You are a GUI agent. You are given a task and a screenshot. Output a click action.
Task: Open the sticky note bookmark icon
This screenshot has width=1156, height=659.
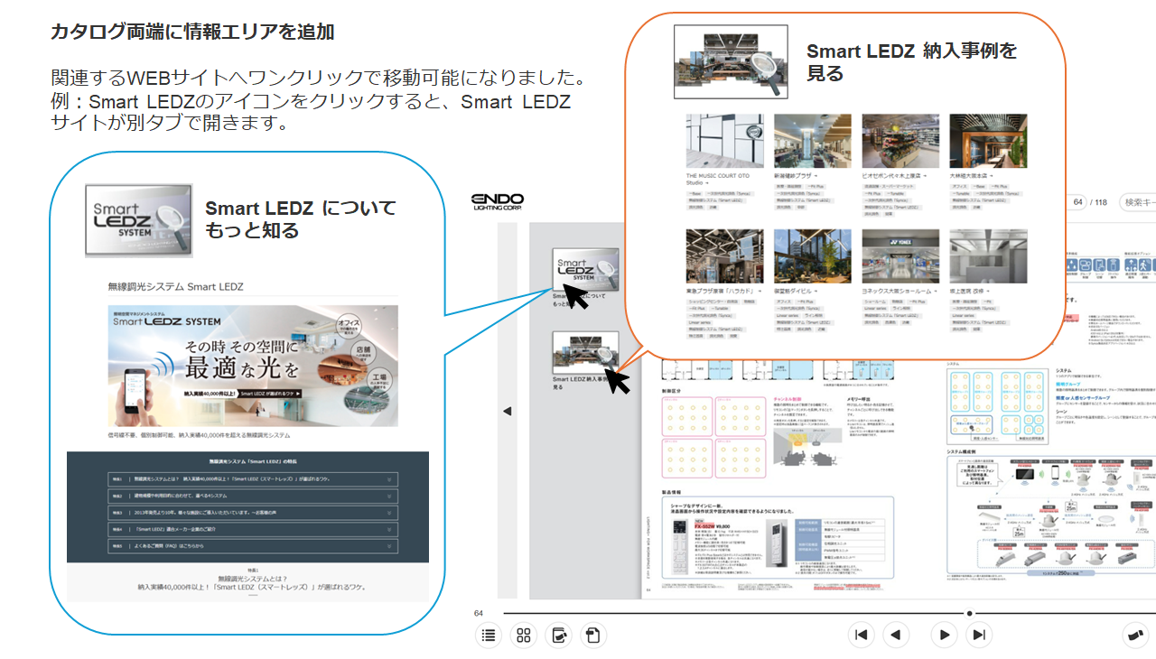(x=592, y=636)
